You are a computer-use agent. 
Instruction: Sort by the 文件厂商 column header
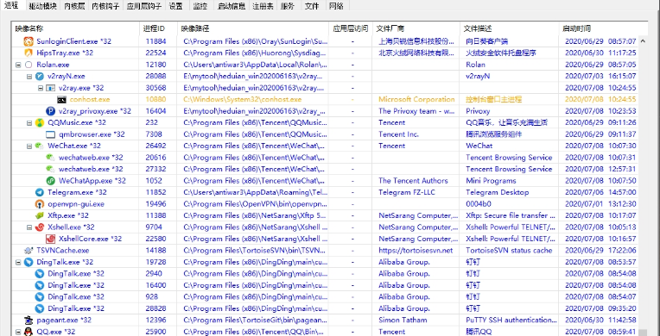tap(416, 28)
